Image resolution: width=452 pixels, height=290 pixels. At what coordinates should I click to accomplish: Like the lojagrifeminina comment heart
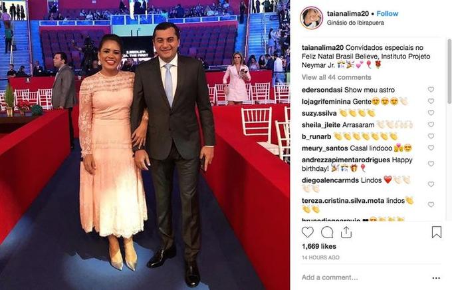point(431,101)
